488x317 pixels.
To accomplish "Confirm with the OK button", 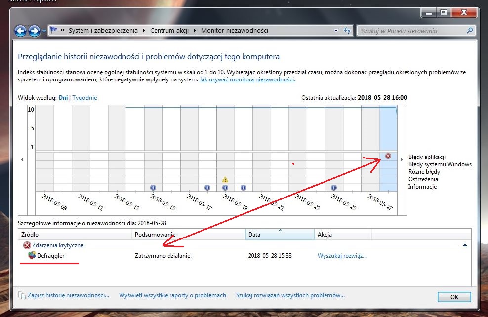I will coord(454,297).
